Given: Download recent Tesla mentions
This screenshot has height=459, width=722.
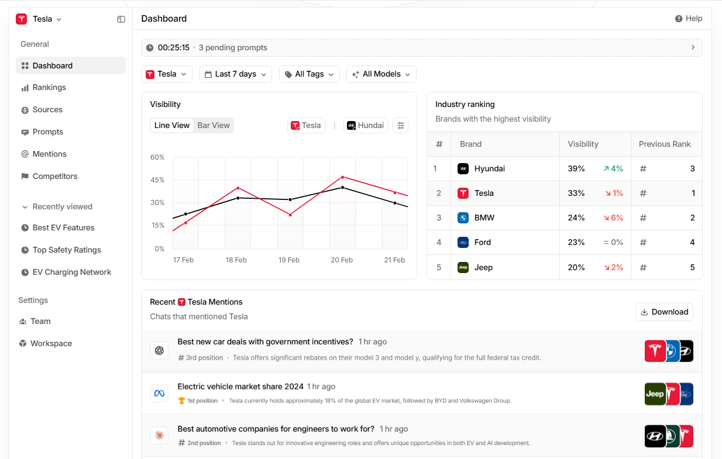Looking at the screenshot, I should click(x=664, y=312).
